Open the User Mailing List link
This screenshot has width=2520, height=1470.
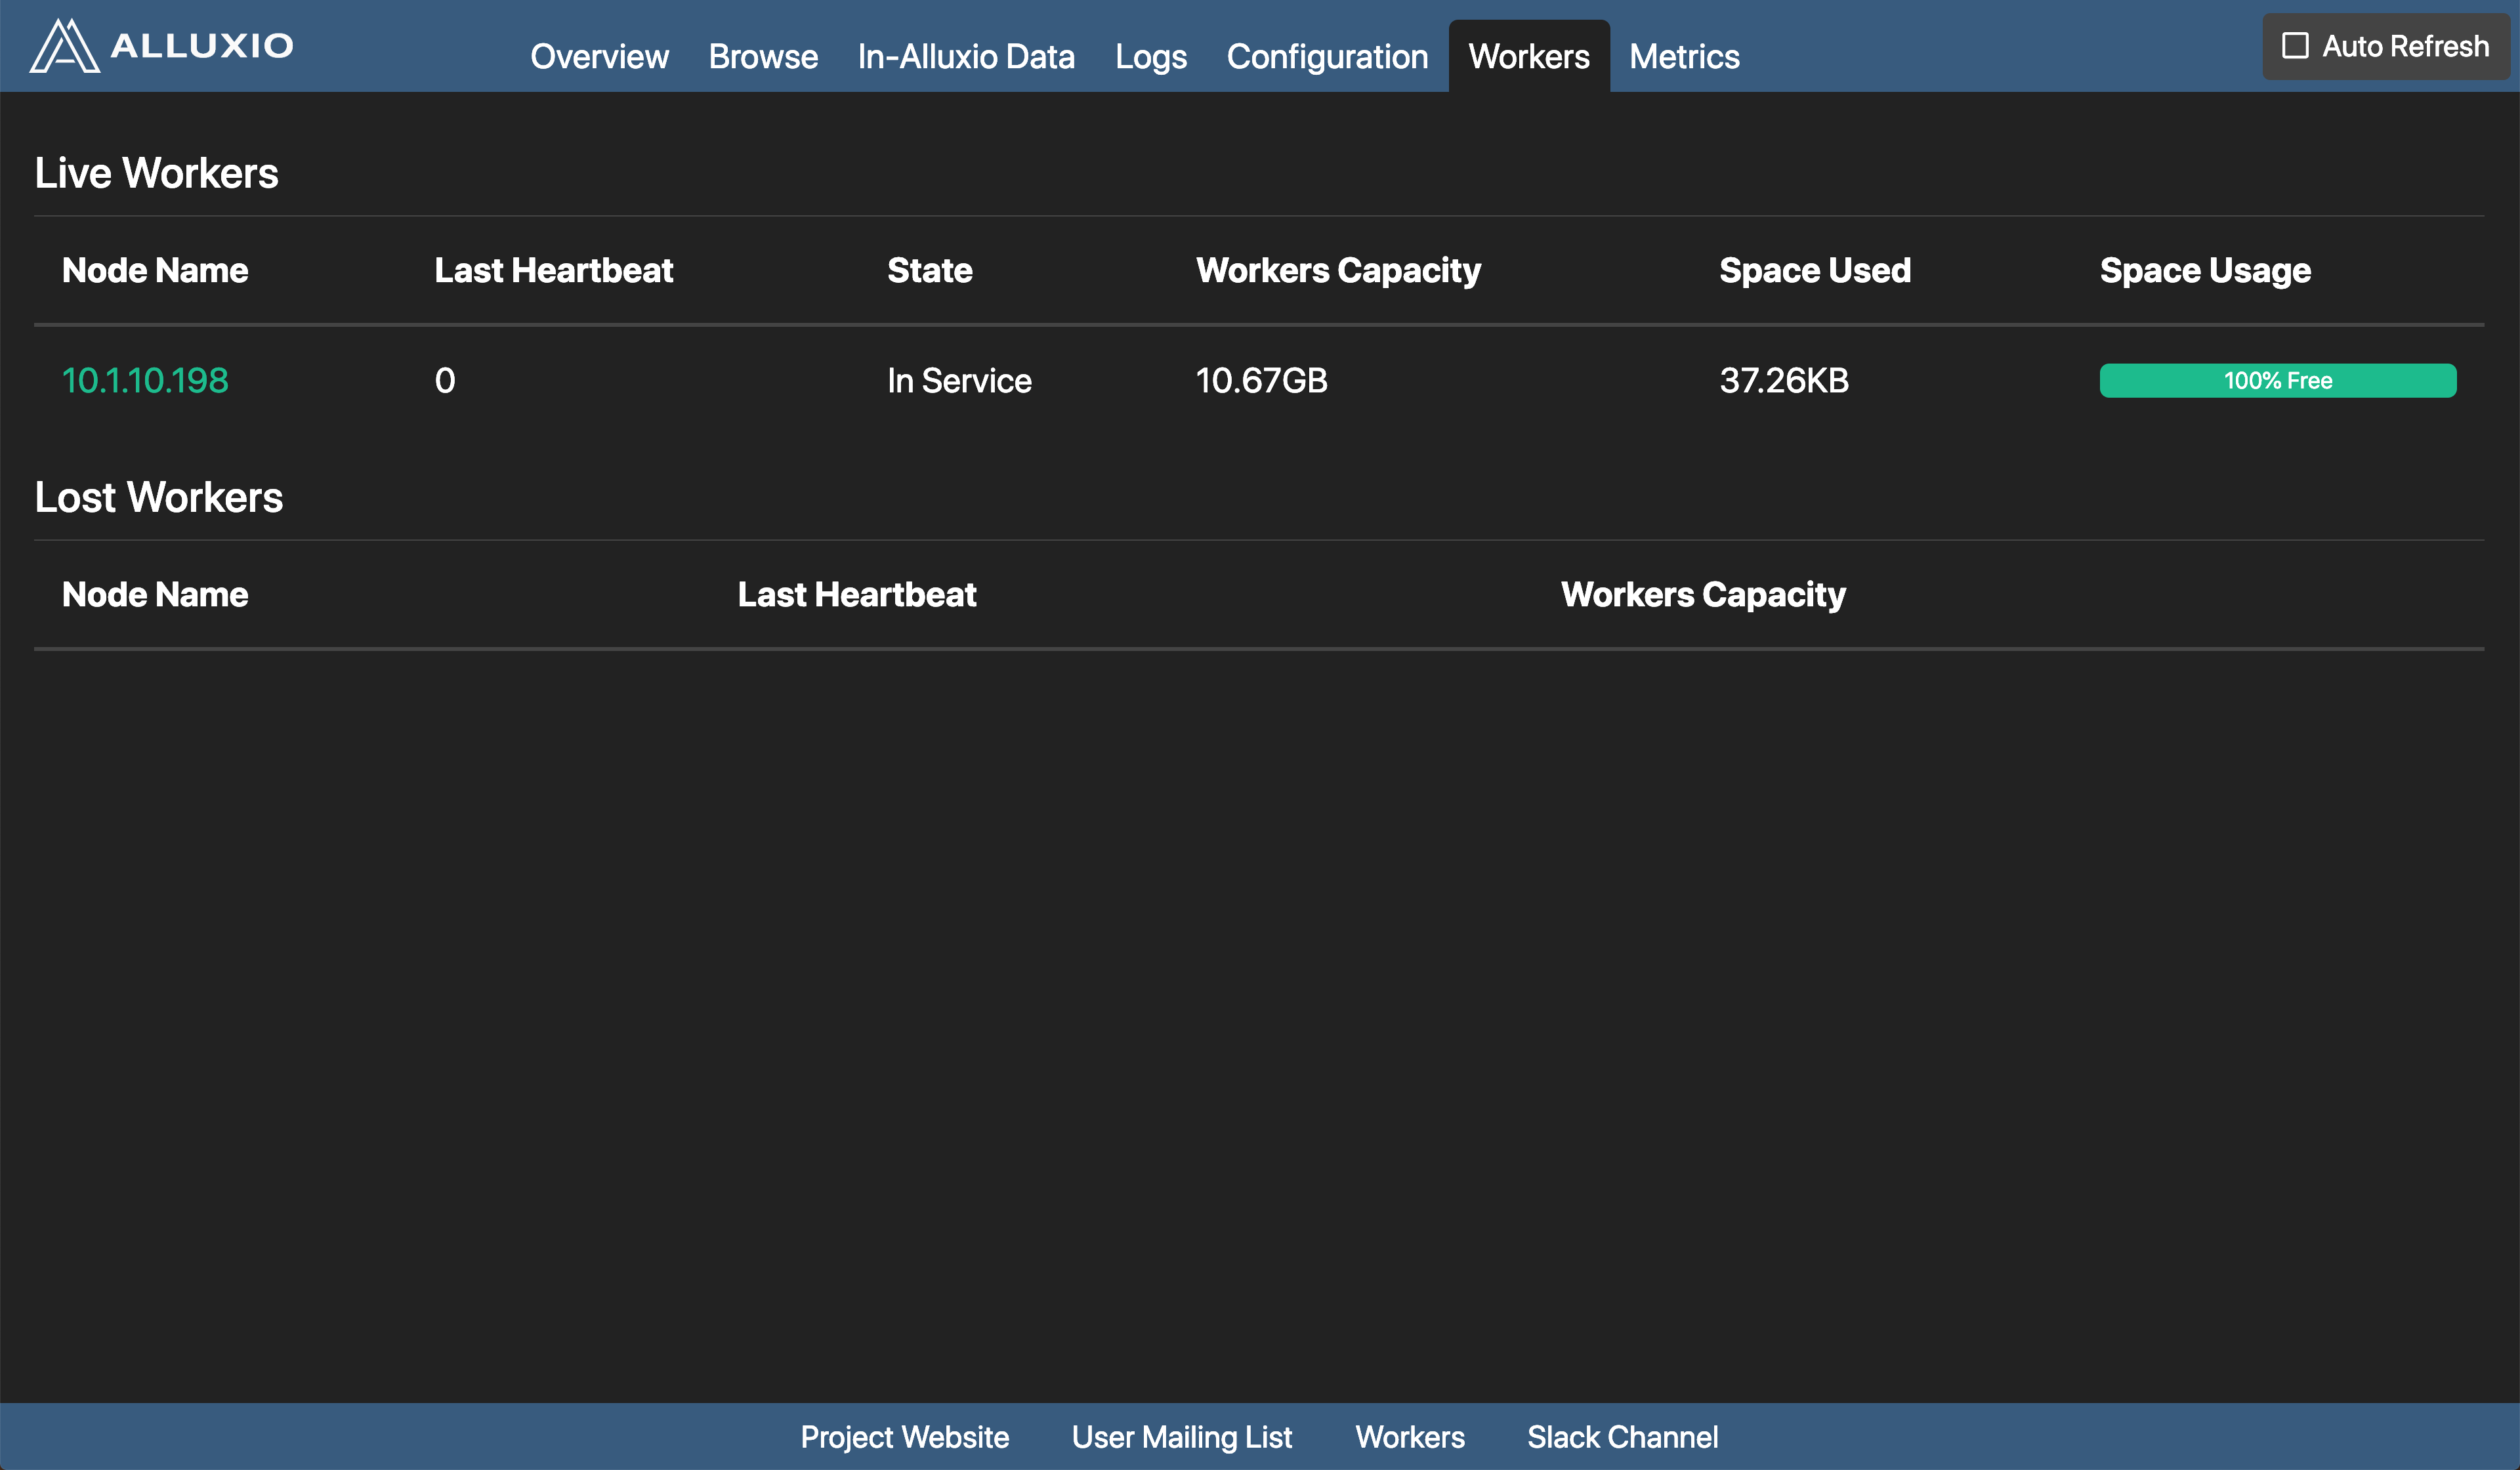[1181, 1437]
